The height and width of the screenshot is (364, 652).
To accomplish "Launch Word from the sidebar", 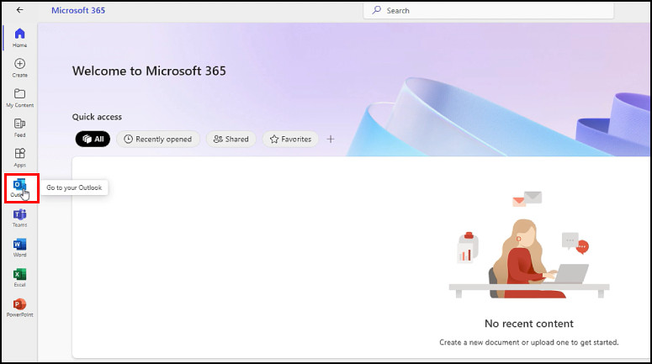I will [x=19, y=248].
